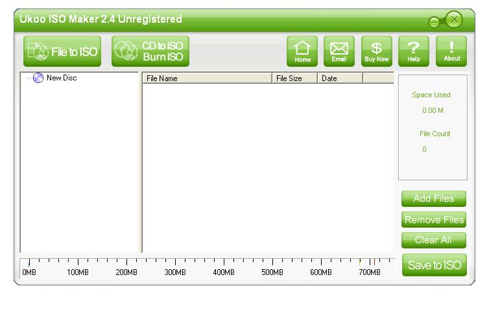Open the Buy Now dollar icon
Image resolution: width=489 pixels, height=312 pixels.
[376, 51]
